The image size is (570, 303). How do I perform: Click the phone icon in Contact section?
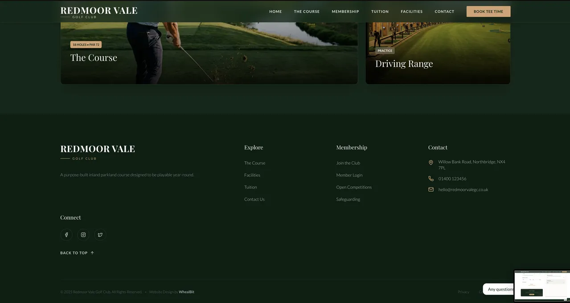coord(431,179)
